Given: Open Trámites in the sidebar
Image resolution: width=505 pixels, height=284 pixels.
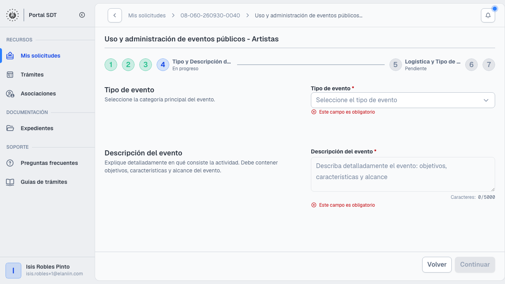Looking at the screenshot, I should tap(47, 75).
